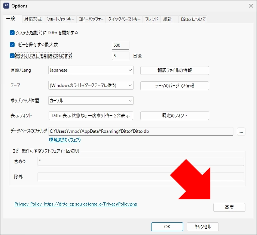Toggle システム起動時に Ditto を開始する checkbox
Viewport: 257px width, 235px height.
tap(12, 33)
